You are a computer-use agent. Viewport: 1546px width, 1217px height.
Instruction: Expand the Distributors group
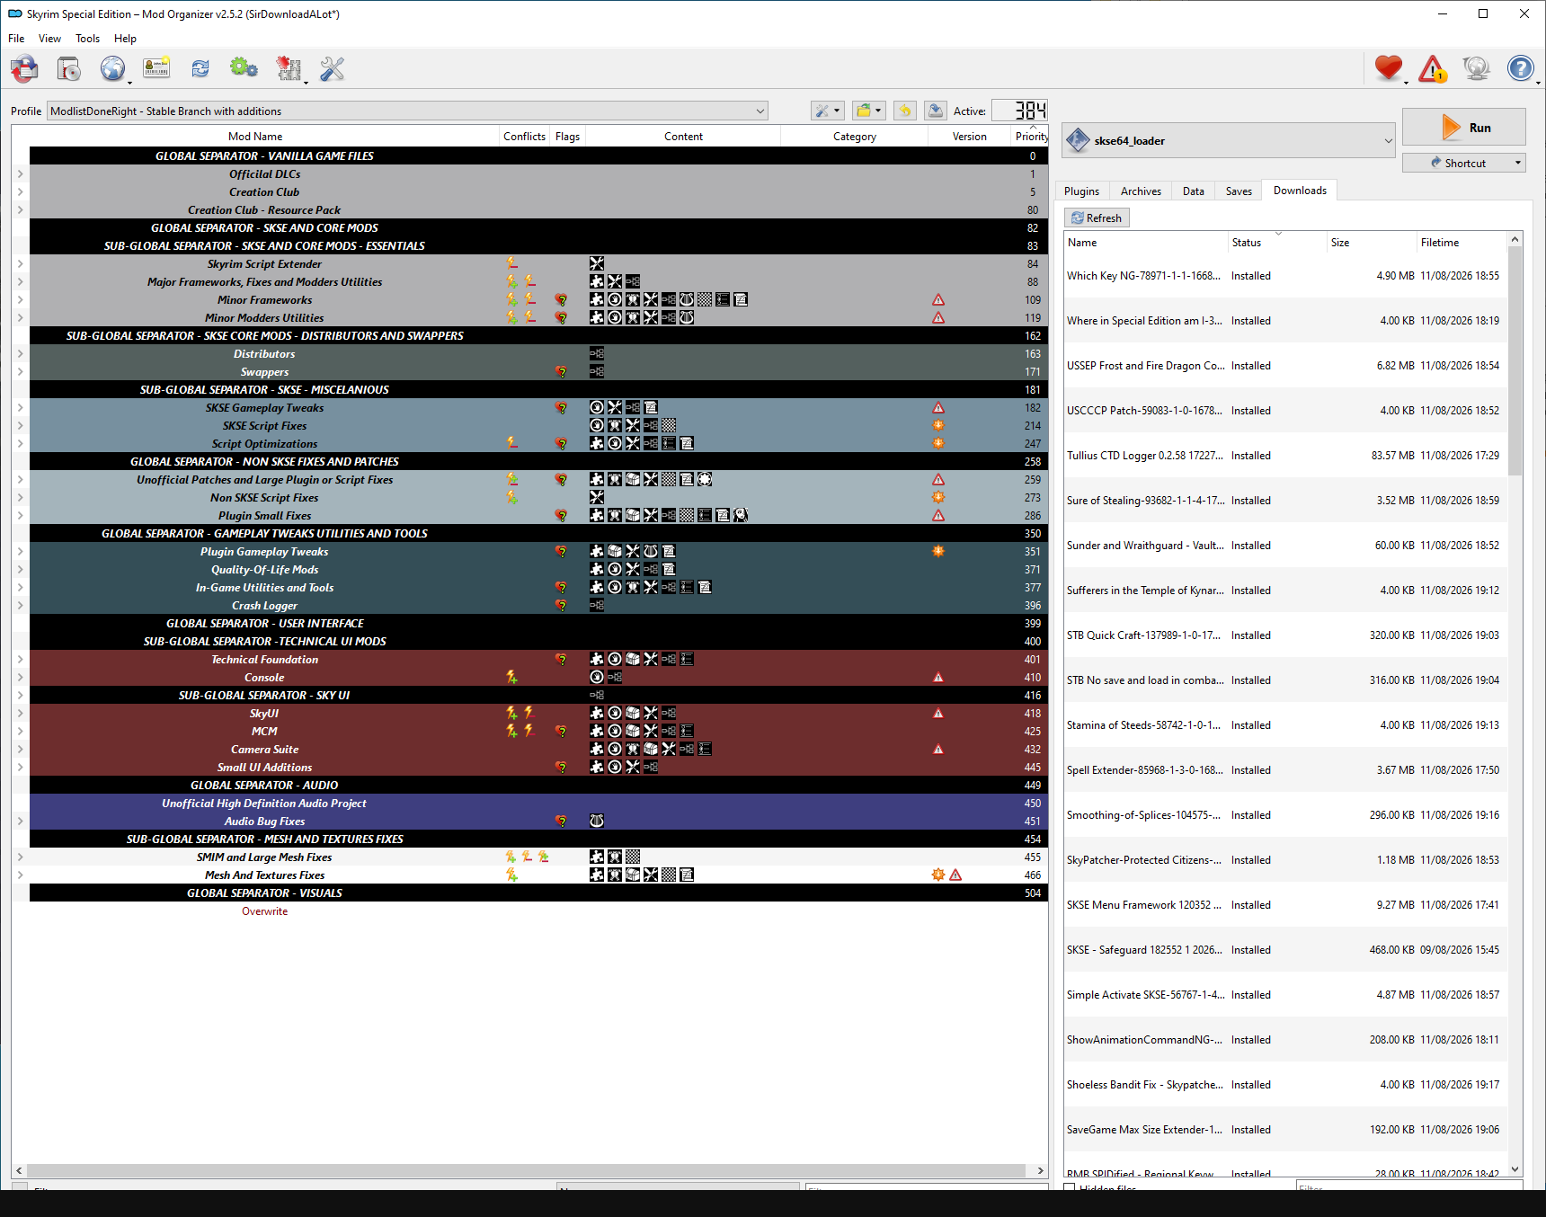(x=20, y=353)
